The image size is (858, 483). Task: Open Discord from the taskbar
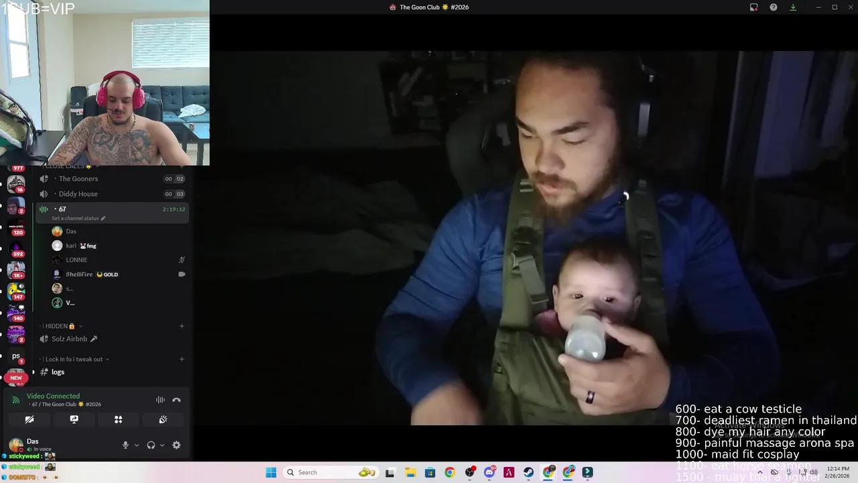pyautogui.click(x=489, y=472)
